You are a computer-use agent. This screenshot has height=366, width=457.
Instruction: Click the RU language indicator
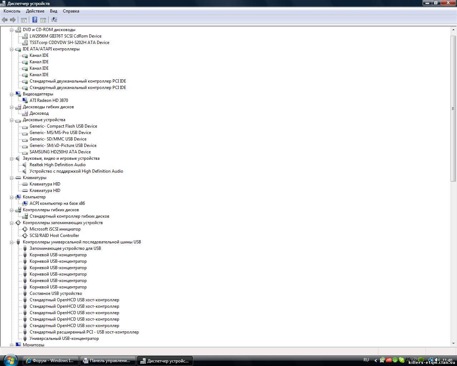pos(366,360)
